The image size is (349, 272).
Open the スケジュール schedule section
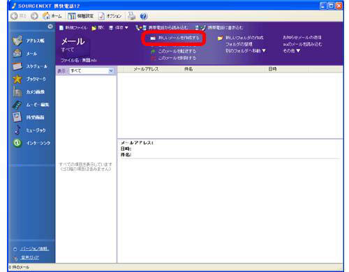coord(30,66)
